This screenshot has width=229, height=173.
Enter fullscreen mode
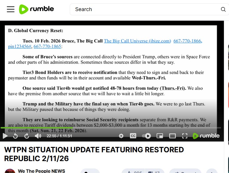[185, 136]
